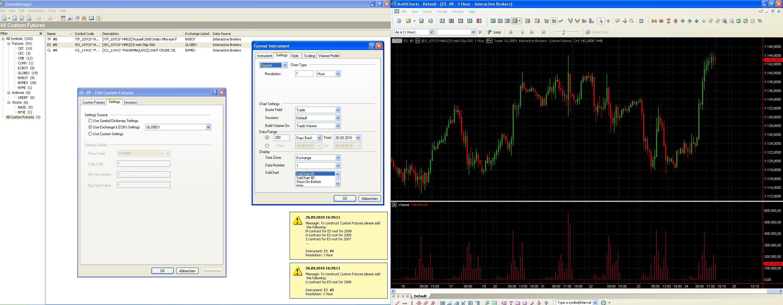Open the Quote Field Trade dropdown

(338, 110)
